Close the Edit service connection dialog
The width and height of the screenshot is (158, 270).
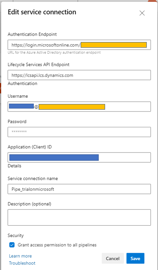142,13
